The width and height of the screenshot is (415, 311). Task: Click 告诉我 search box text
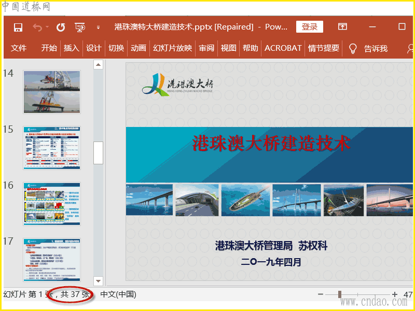376,49
